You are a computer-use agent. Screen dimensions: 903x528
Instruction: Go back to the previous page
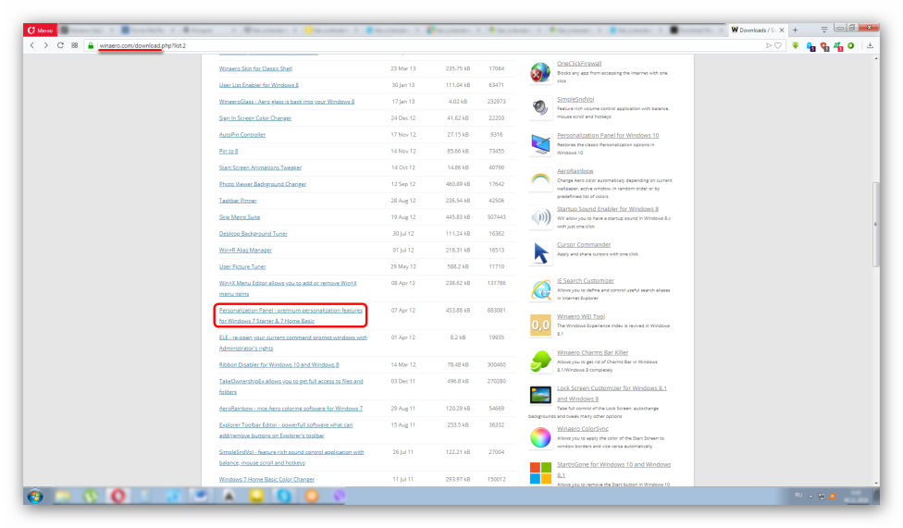point(32,44)
